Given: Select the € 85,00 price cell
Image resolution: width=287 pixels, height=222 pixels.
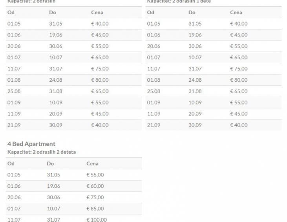Looking at the screenshot, I should [x=95, y=209].
